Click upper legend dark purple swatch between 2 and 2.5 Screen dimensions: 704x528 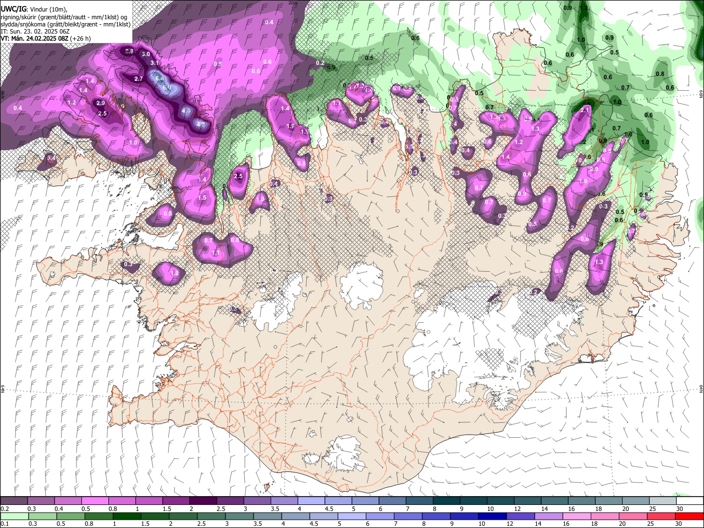pos(202,501)
